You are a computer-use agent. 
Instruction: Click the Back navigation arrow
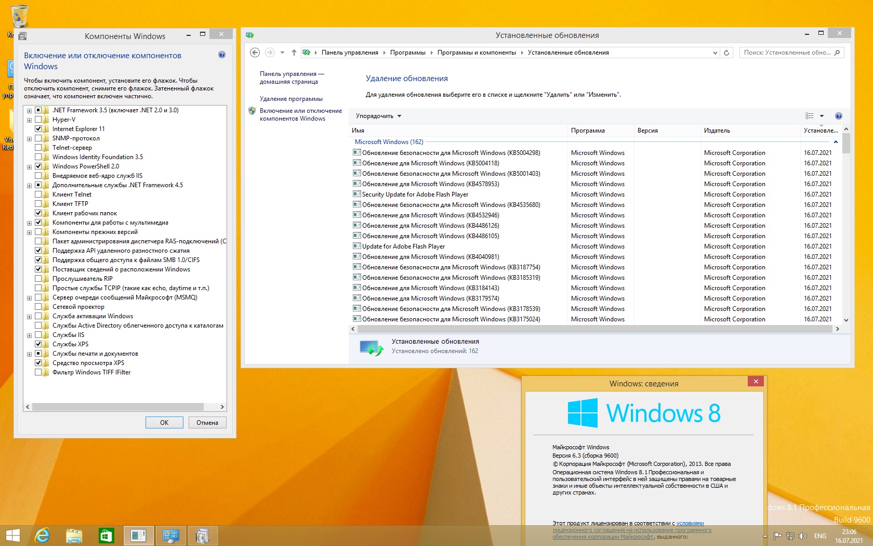coord(255,53)
